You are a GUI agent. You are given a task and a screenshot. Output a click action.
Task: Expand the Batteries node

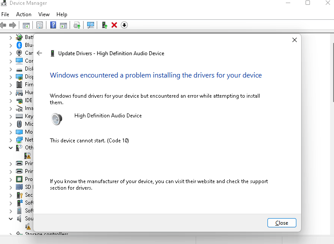point(11,38)
